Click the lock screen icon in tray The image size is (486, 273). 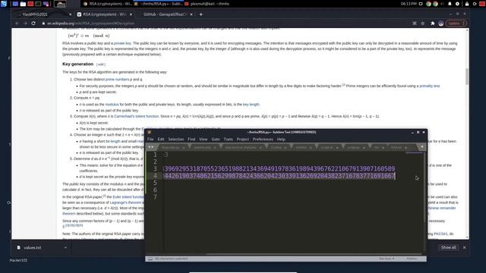tap(467, 4)
